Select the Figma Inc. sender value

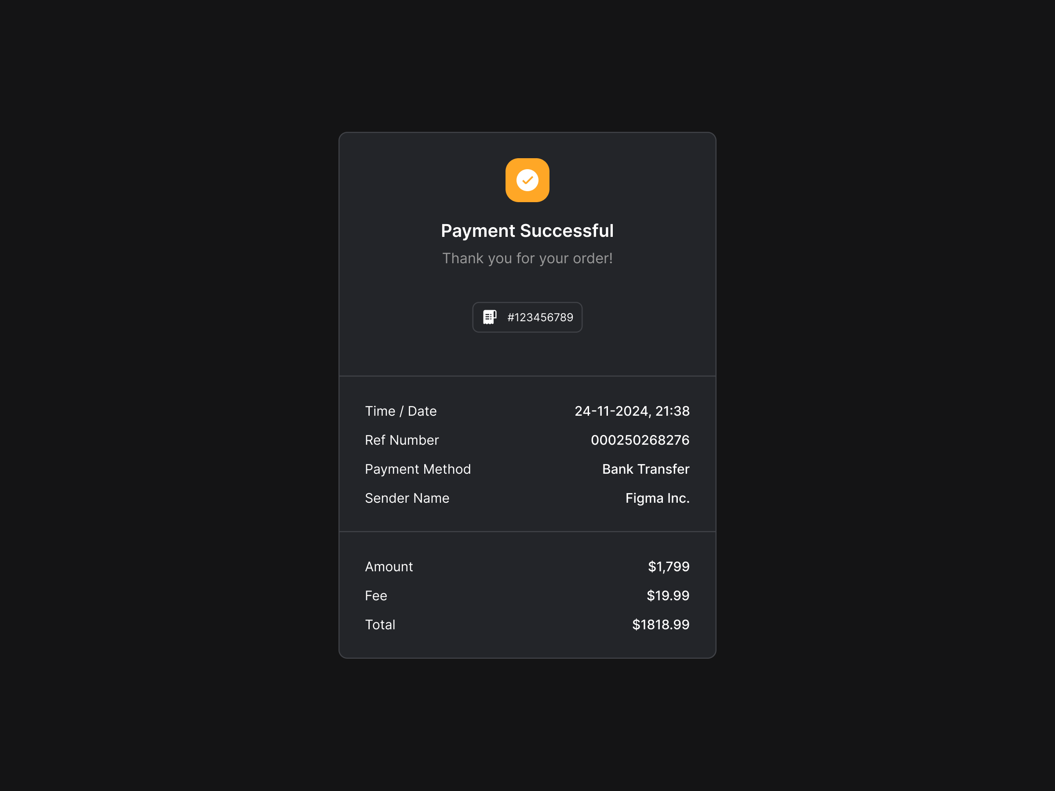click(x=657, y=498)
